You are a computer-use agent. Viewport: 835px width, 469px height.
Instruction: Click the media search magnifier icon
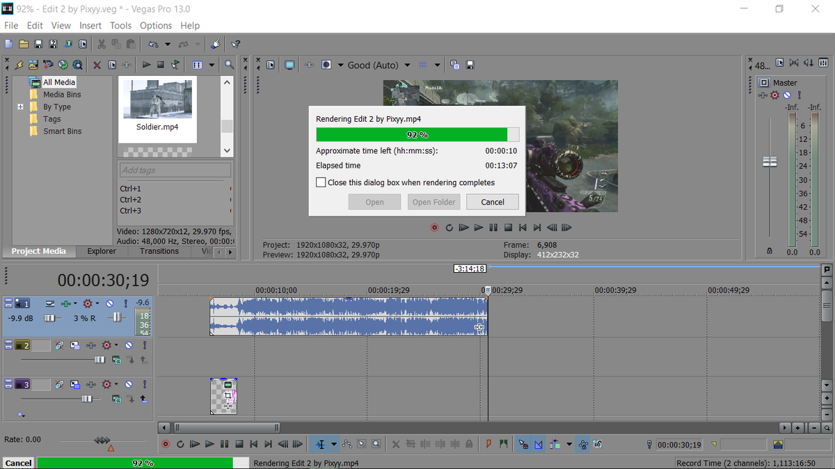[x=229, y=65]
